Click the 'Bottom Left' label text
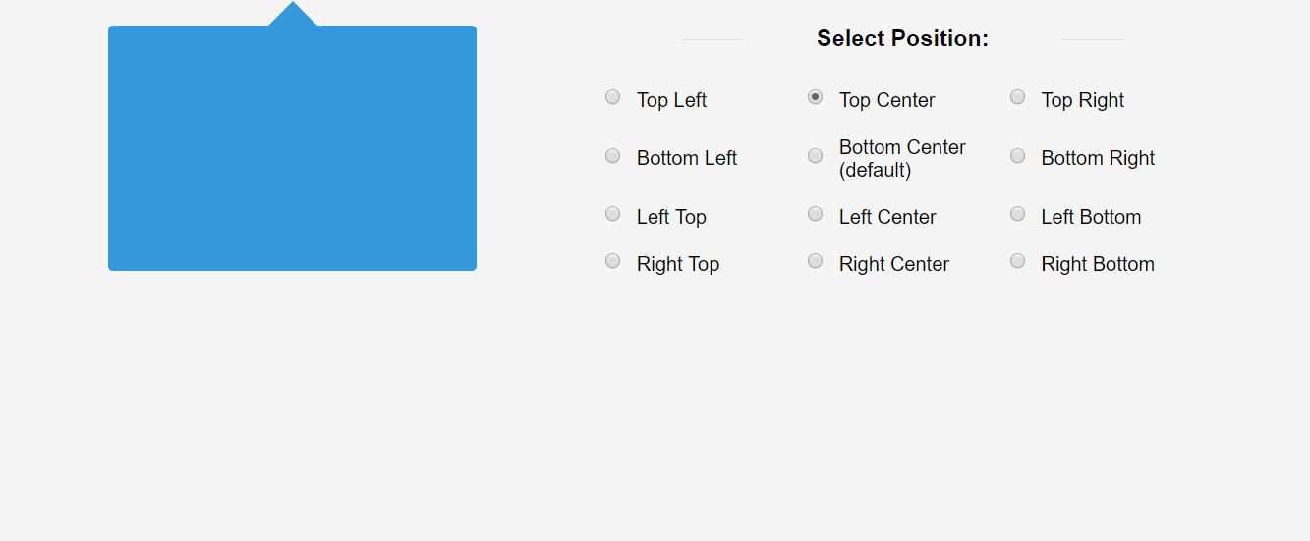Screen dimensions: 1310x541 click(687, 159)
